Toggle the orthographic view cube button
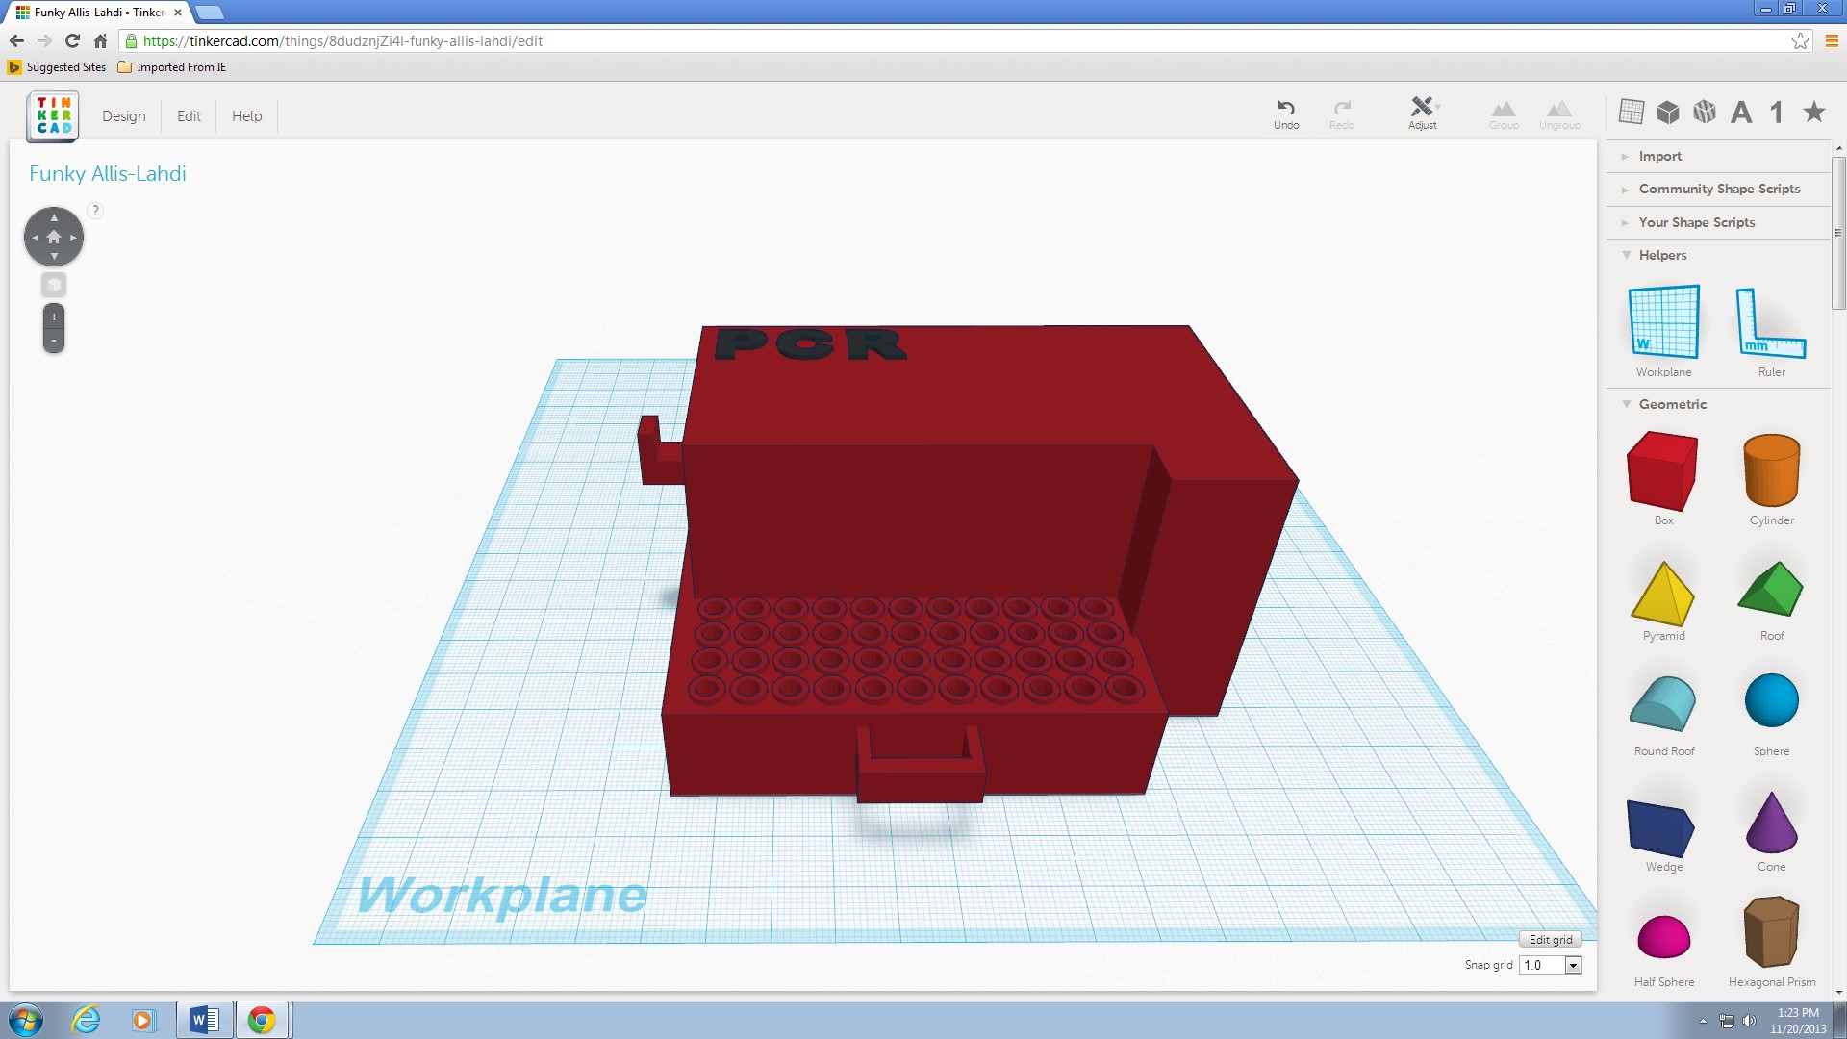1847x1039 pixels. (x=54, y=285)
